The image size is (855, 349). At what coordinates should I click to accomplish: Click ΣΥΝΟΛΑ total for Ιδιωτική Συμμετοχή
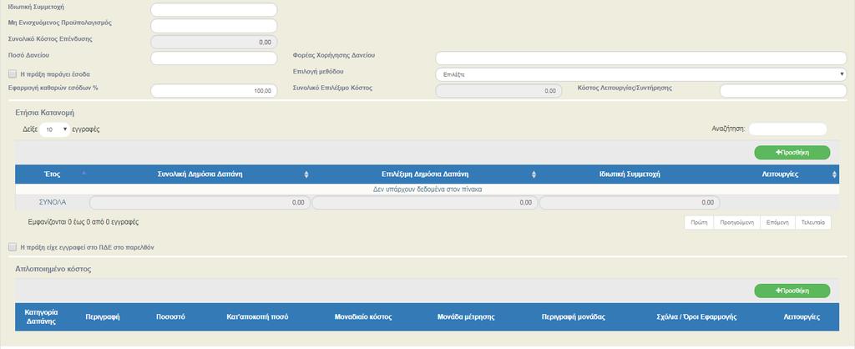point(630,203)
